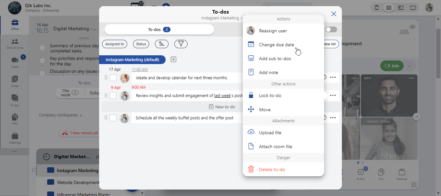The image size is (441, 196).
Task: Open Files in the left sidebar
Action: point(15,119)
